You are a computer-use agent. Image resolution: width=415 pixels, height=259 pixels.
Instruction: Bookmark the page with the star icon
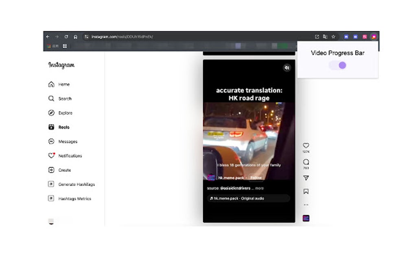[x=333, y=37]
